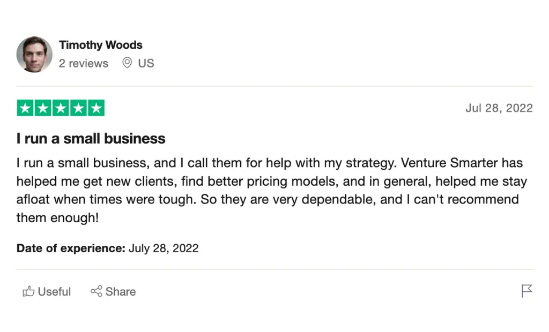View Timothy Woods' 2 reviews
The image size is (549, 332).
[x=84, y=63]
